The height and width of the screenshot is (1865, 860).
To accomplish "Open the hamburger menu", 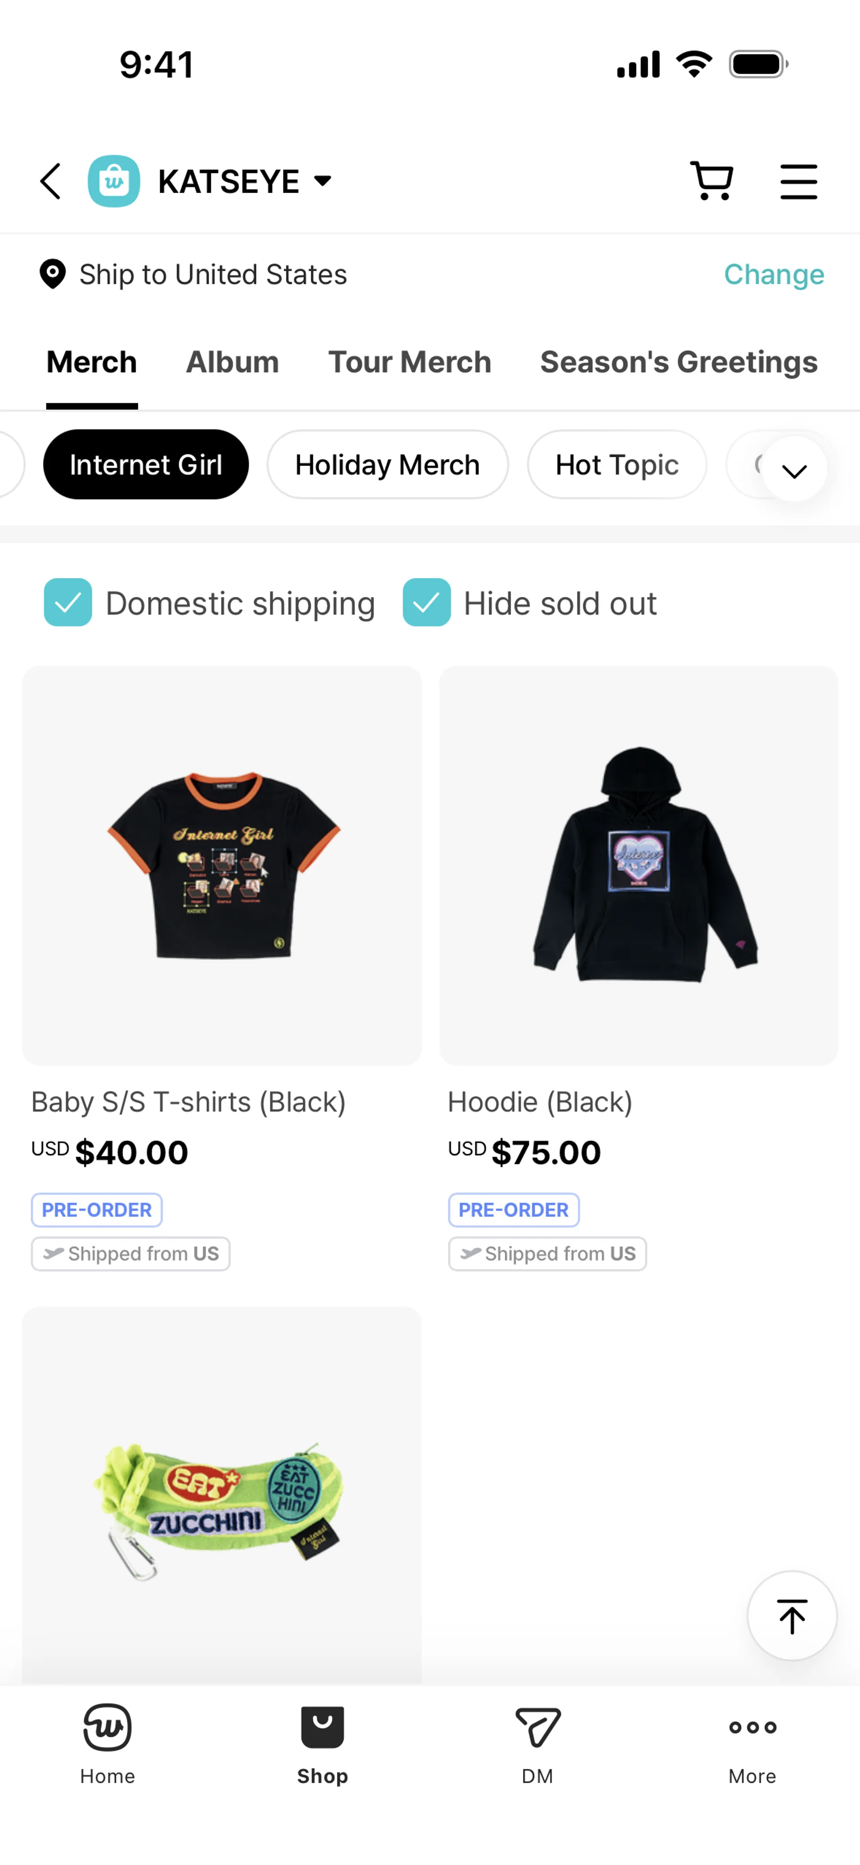I will (799, 181).
